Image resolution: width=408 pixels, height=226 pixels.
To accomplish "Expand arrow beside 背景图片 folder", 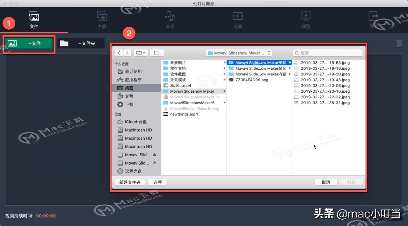I will tap(225, 63).
